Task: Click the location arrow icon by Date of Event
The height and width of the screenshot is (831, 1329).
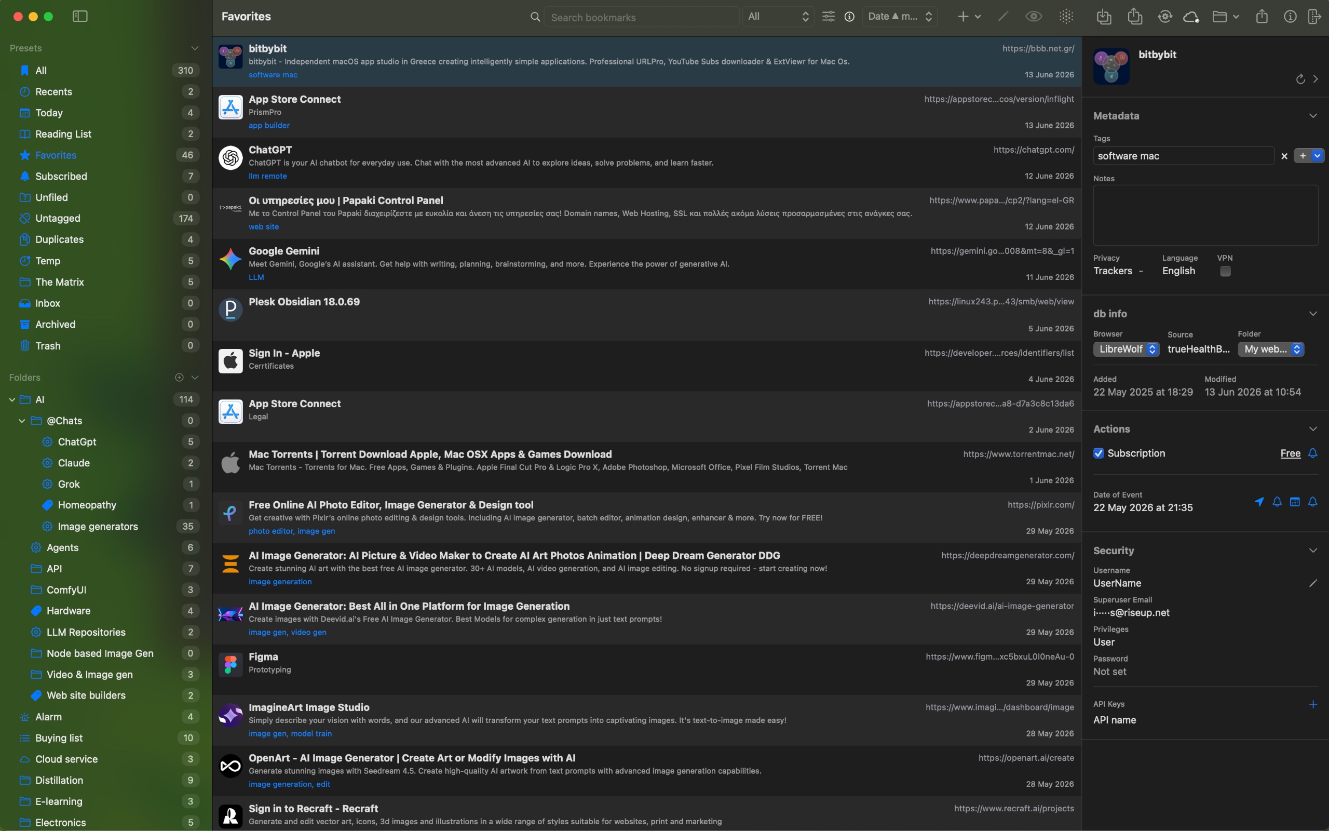Action: [x=1259, y=501]
